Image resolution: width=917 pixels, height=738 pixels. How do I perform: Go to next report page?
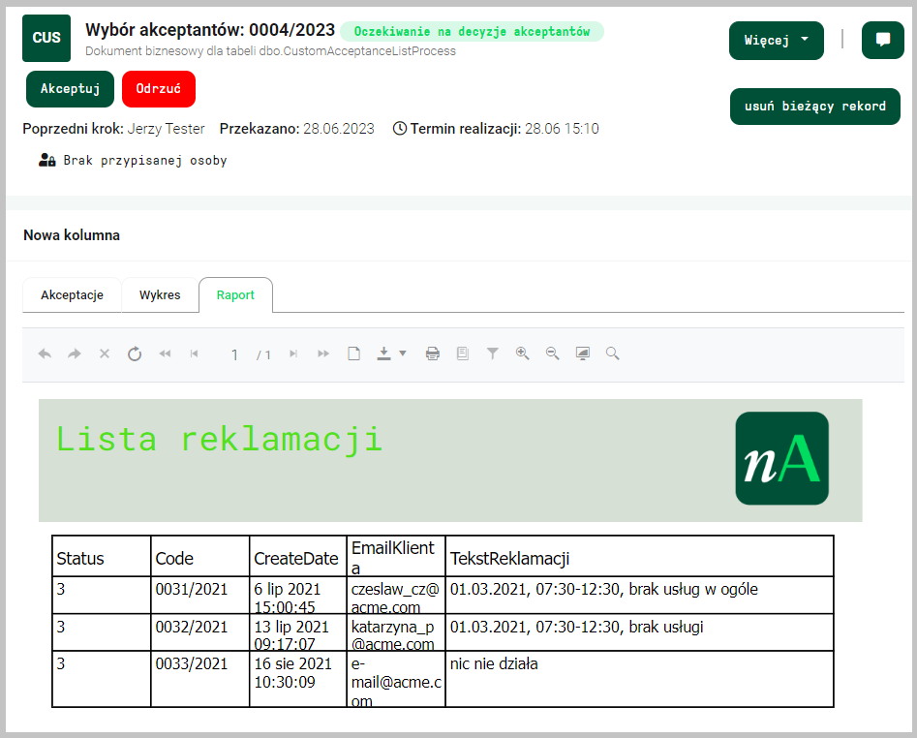(293, 354)
